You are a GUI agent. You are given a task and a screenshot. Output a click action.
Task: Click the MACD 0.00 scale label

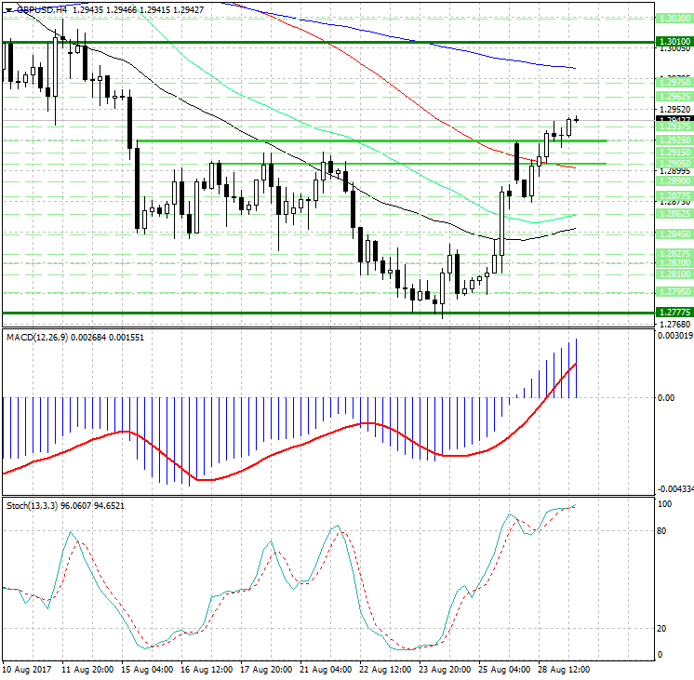(x=666, y=398)
